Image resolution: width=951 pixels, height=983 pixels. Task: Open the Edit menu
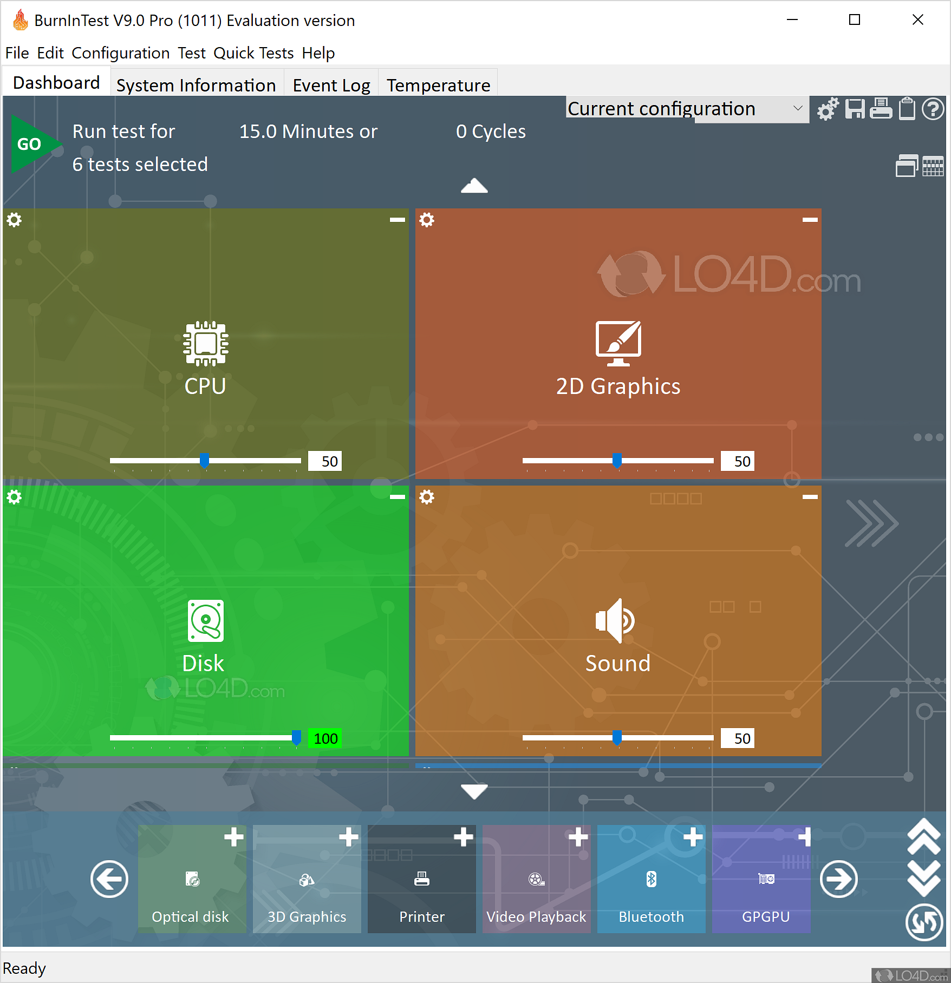50,53
